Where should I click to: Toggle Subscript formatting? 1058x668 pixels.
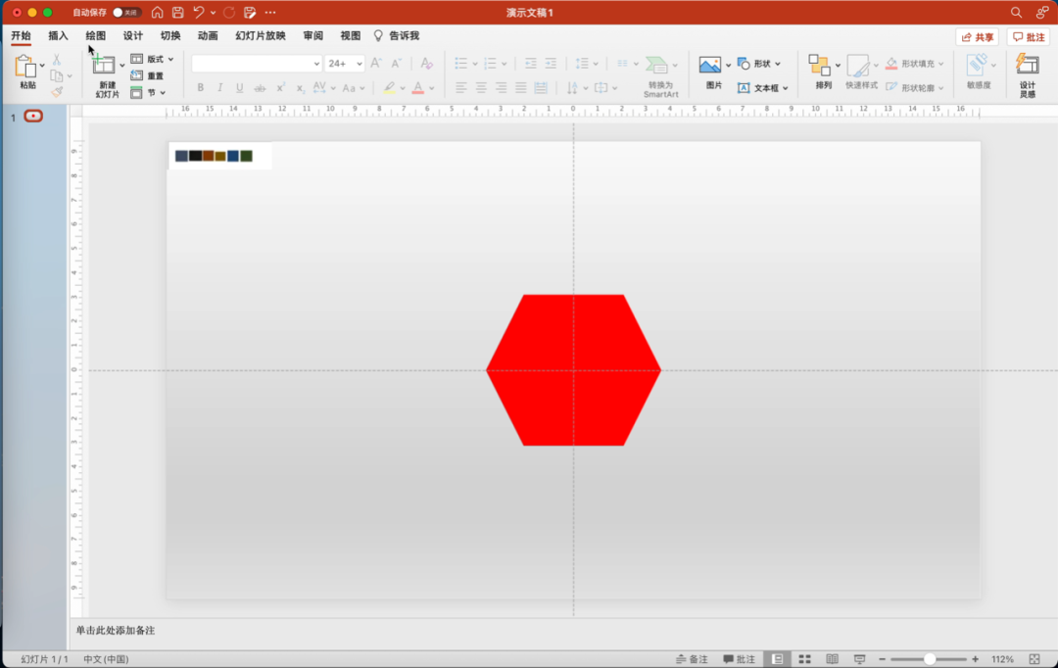[x=301, y=88]
